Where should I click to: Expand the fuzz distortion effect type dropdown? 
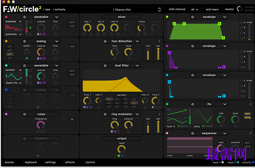coord(137,41)
